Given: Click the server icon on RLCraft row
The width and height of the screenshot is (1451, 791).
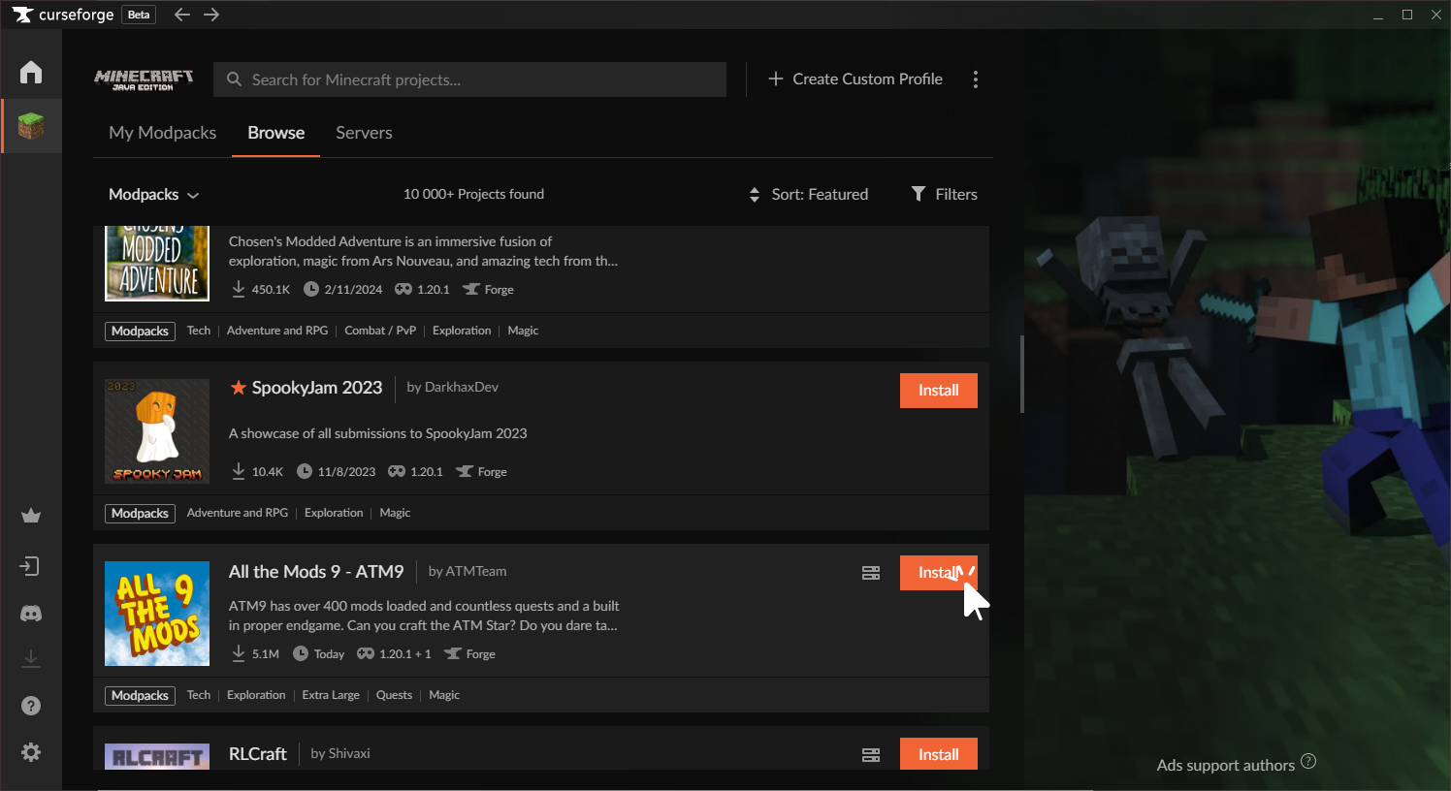Looking at the screenshot, I should 871,754.
